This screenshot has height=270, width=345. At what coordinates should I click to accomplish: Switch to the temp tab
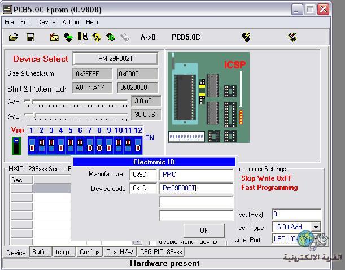(63, 252)
